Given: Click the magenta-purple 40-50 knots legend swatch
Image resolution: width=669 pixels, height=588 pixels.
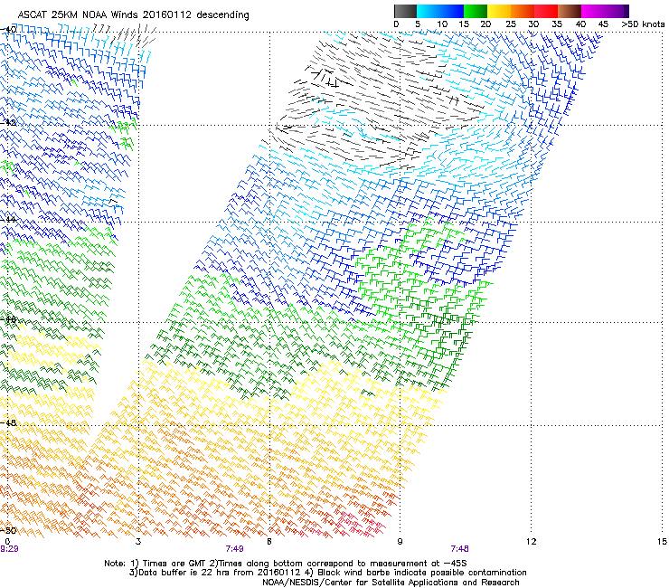Looking at the screenshot, I should pyautogui.click(x=605, y=11).
